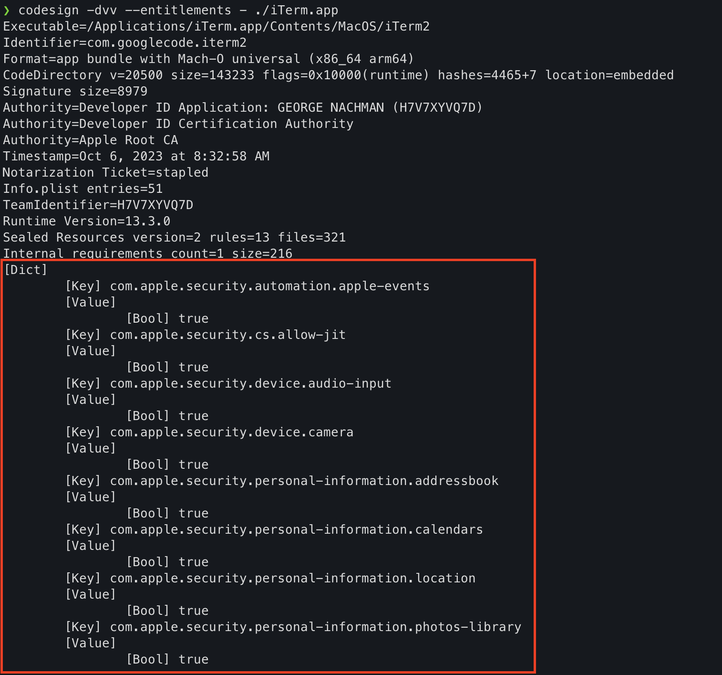Click the Identifier com.googlecode.iterm2 line
The image size is (722, 675).
click(125, 43)
